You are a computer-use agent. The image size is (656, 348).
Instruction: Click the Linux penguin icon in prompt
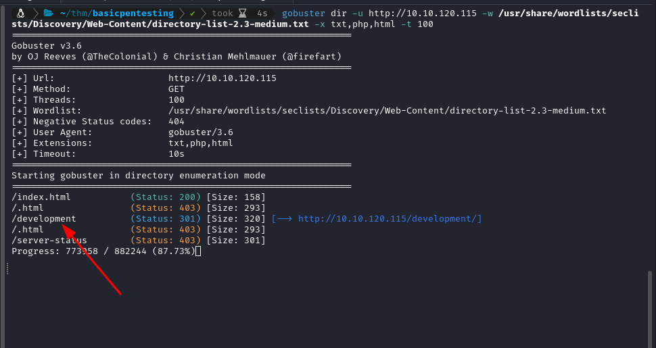(x=20, y=13)
